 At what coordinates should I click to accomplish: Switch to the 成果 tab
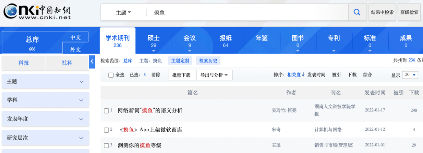(406, 41)
